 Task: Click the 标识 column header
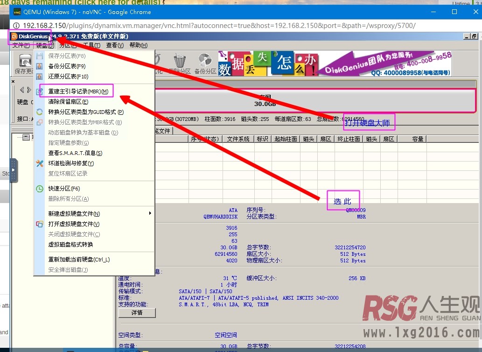[263, 139]
